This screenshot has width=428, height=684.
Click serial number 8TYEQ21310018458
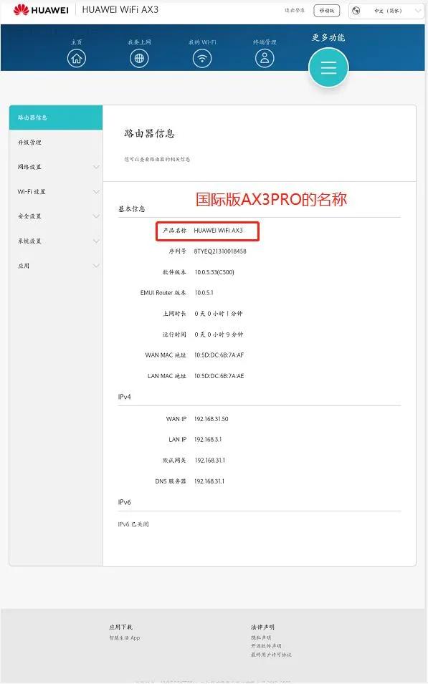(x=220, y=251)
